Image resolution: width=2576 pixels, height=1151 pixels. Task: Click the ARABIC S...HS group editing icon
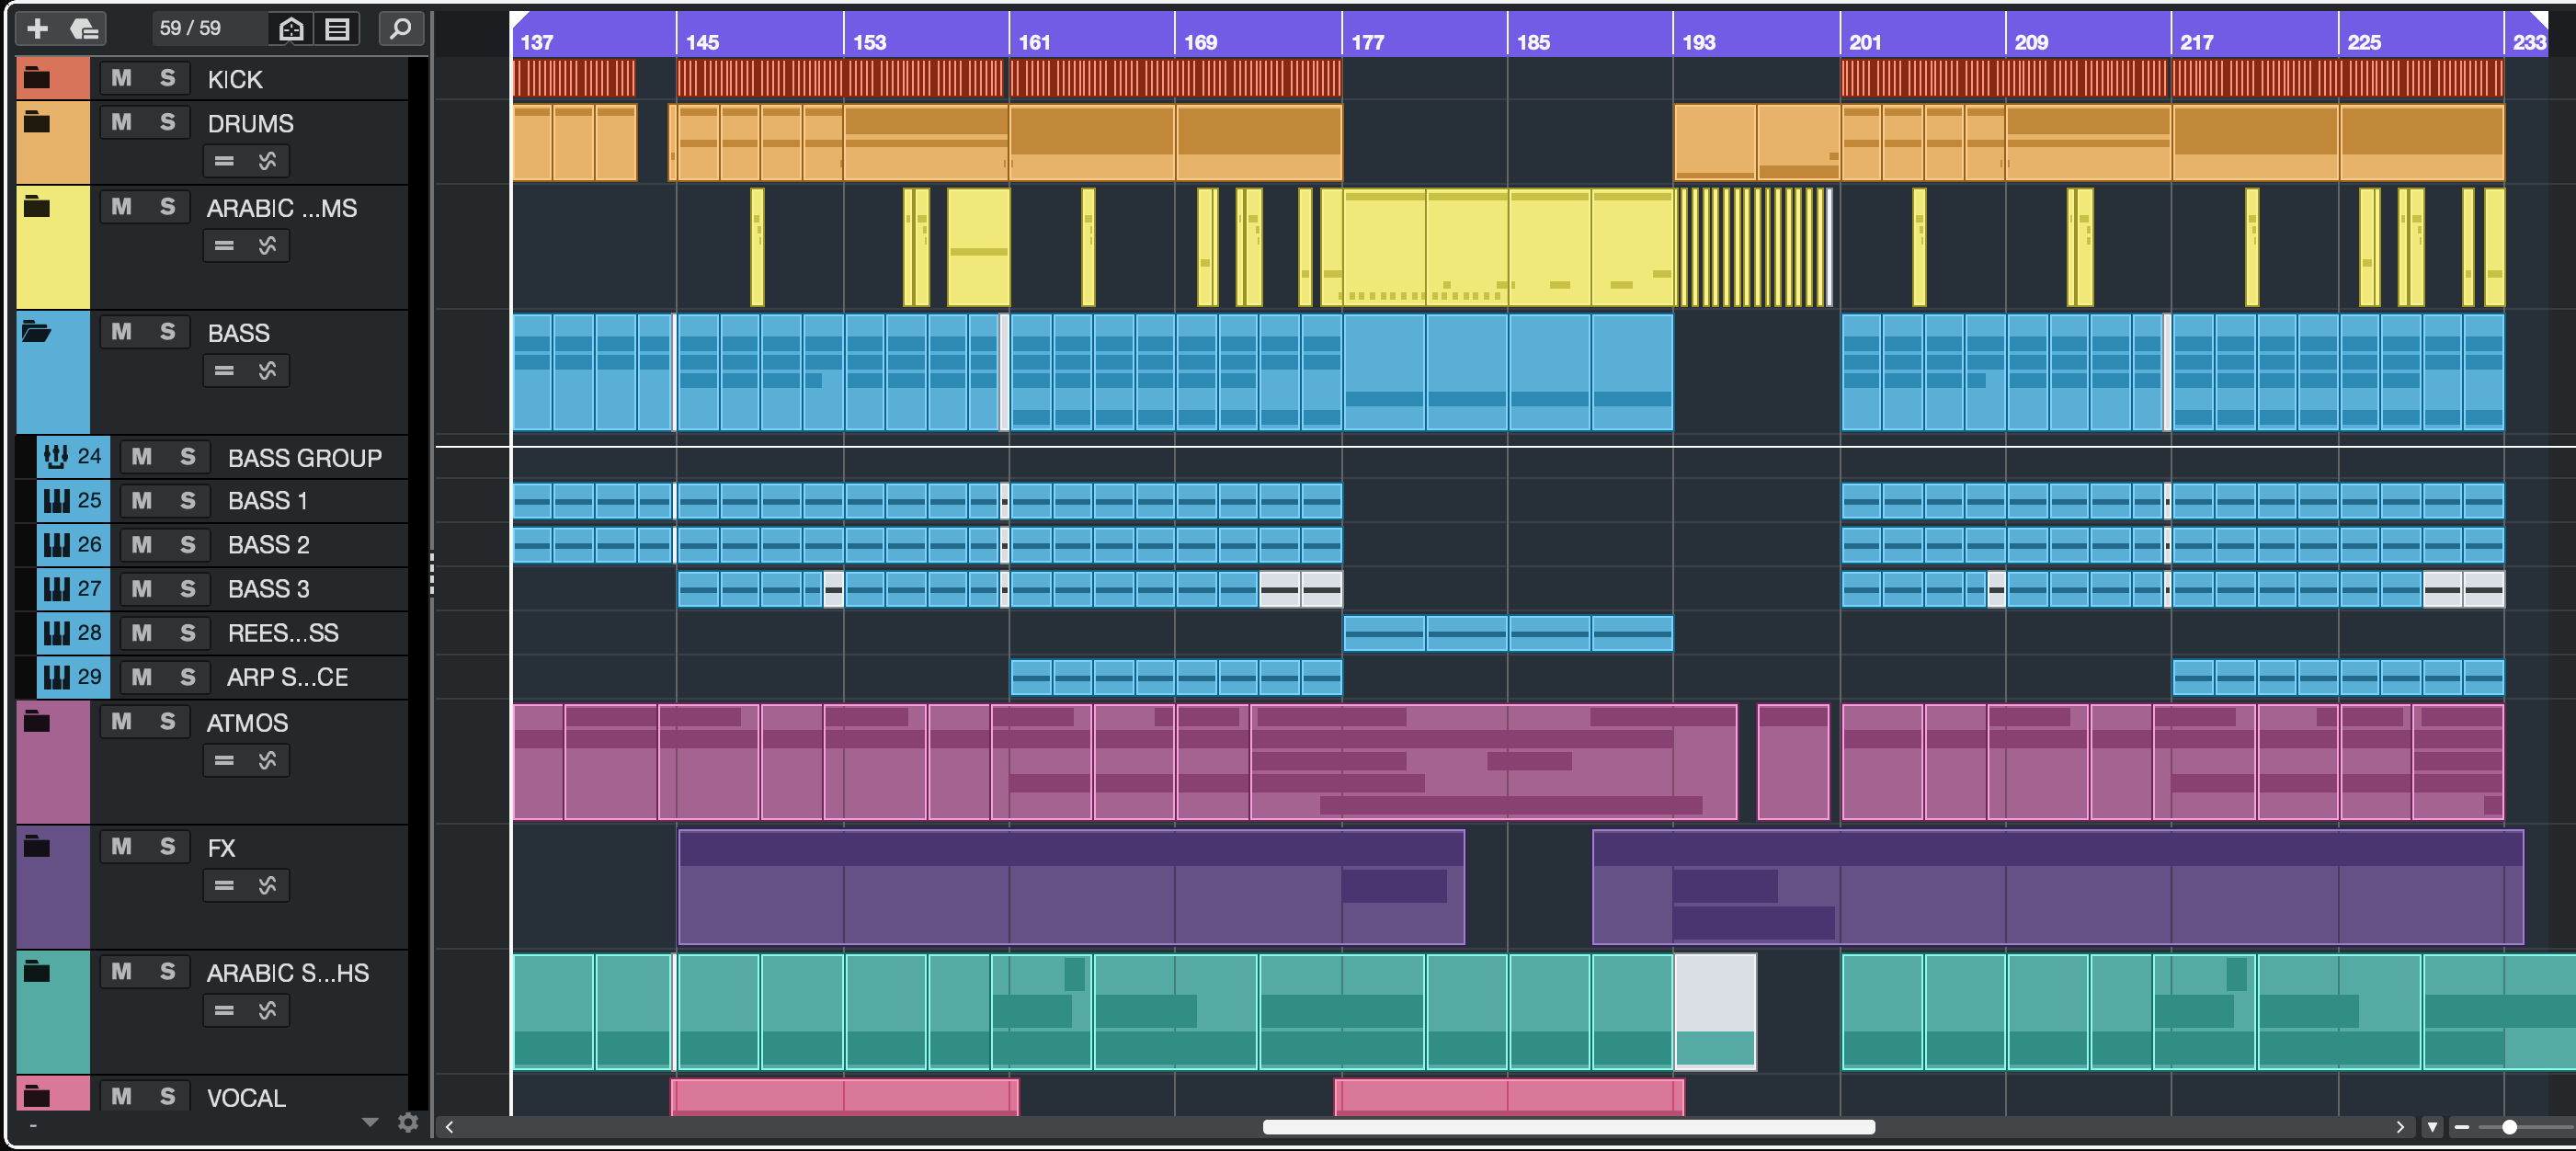pyautogui.click(x=224, y=1011)
